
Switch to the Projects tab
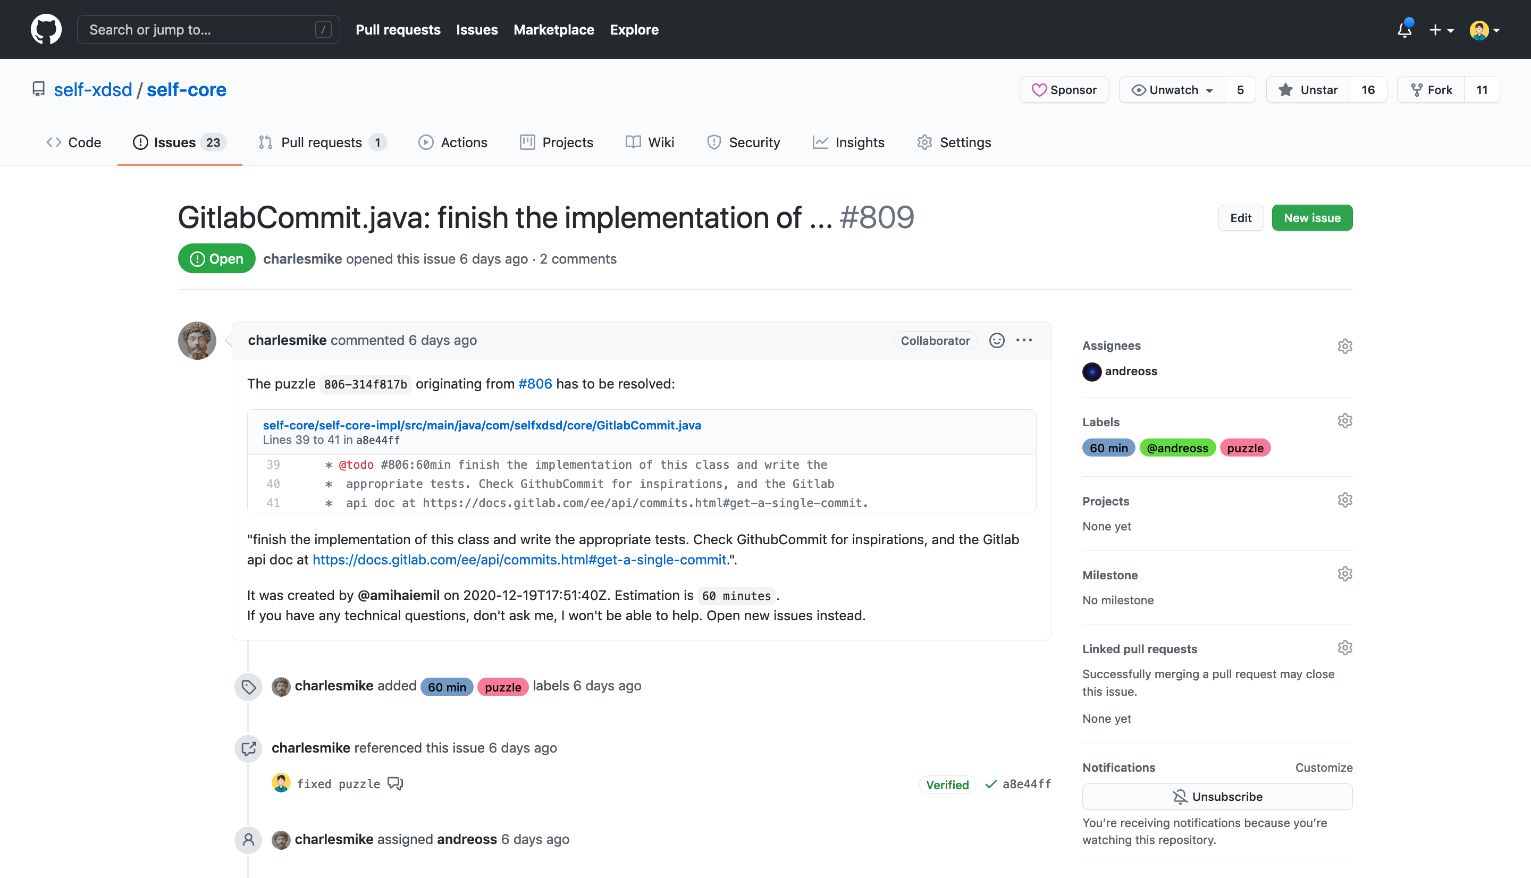click(557, 142)
